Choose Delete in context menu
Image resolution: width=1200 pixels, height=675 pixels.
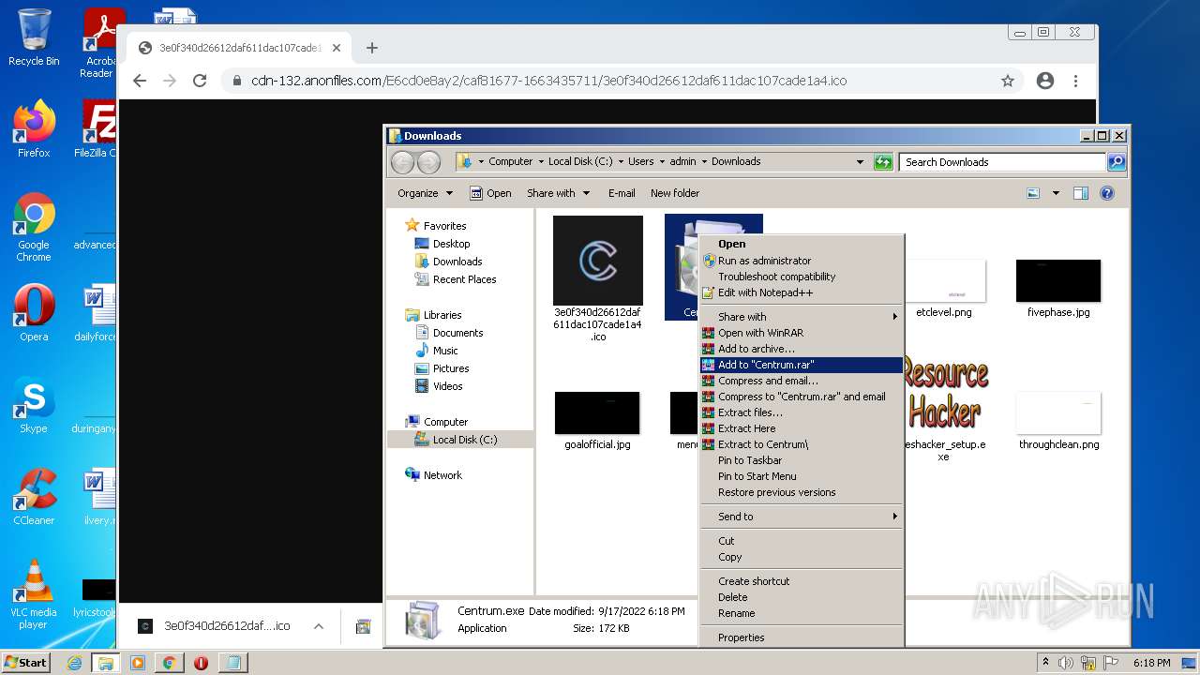[x=802, y=597]
